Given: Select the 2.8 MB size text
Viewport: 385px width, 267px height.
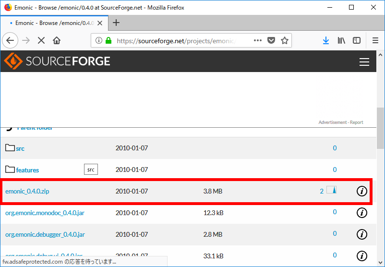Looking at the screenshot, I should pos(213,234).
